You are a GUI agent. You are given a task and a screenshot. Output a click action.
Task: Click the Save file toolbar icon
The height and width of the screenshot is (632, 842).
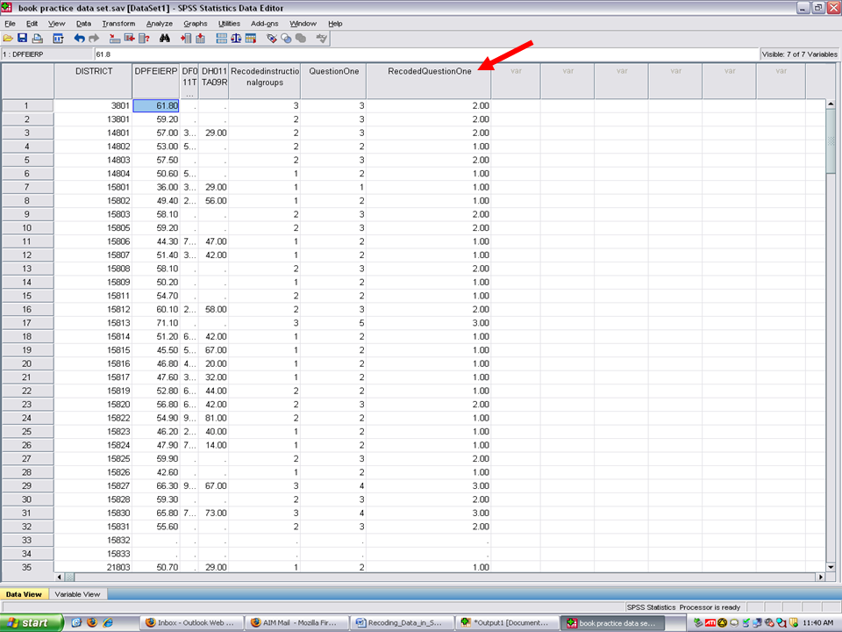[x=22, y=39]
